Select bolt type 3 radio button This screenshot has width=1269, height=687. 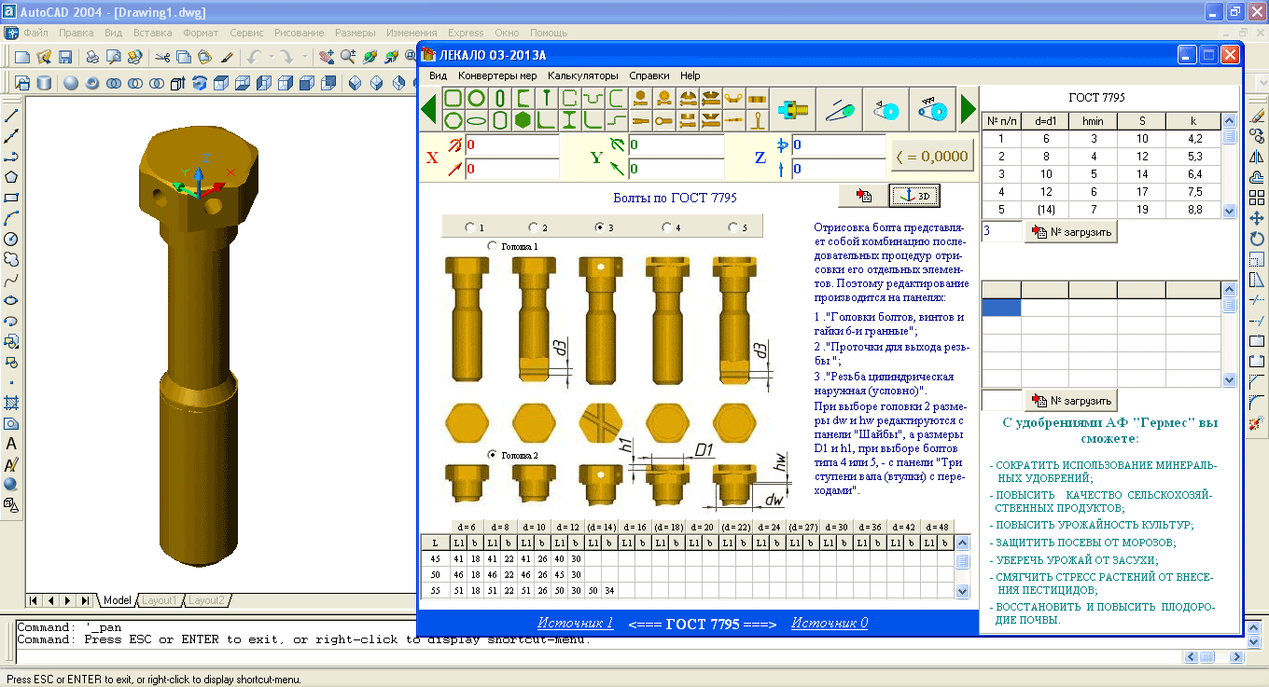point(600,227)
